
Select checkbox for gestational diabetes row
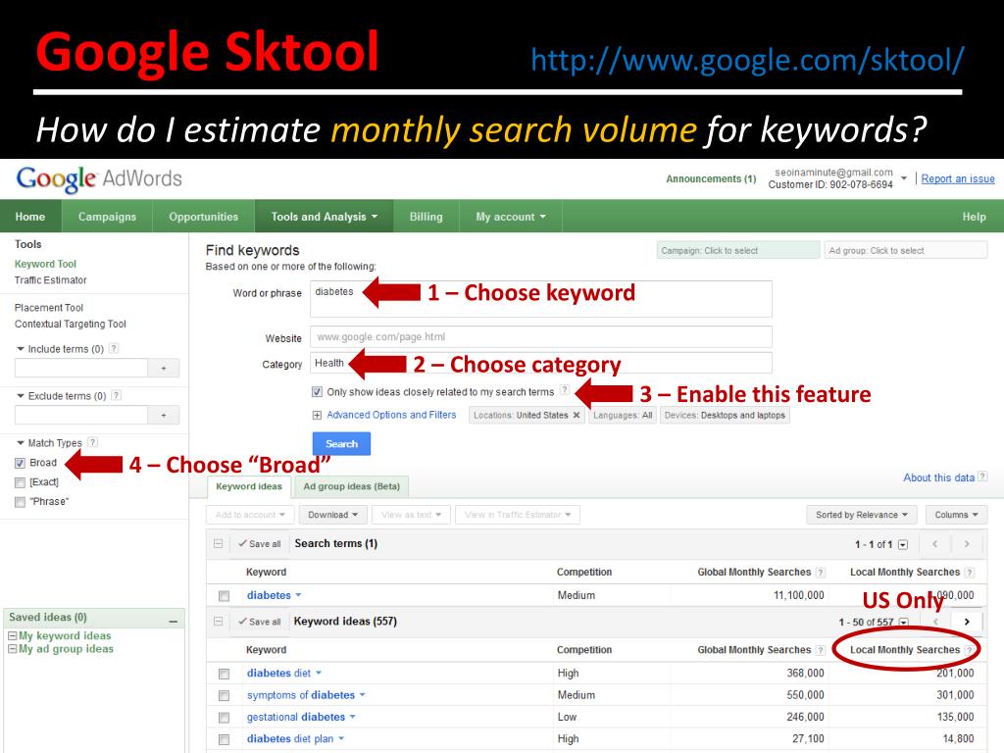(x=224, y=717)
